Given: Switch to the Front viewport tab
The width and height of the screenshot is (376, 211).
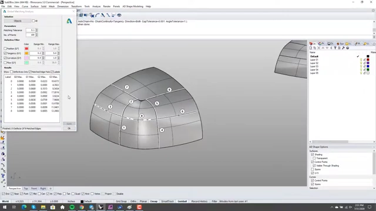Looking at the screenshot, I should pos(34,189).
